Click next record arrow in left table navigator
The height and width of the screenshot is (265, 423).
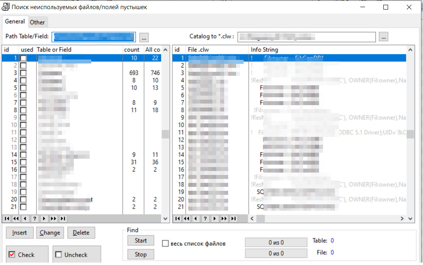[x=44, y=219]
